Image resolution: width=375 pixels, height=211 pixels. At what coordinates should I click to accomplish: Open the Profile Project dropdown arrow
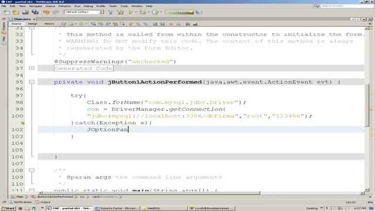coord(161,12)
